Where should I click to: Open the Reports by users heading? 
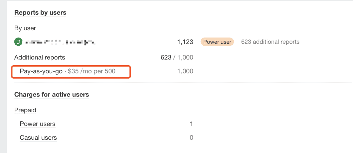(40, 13)
